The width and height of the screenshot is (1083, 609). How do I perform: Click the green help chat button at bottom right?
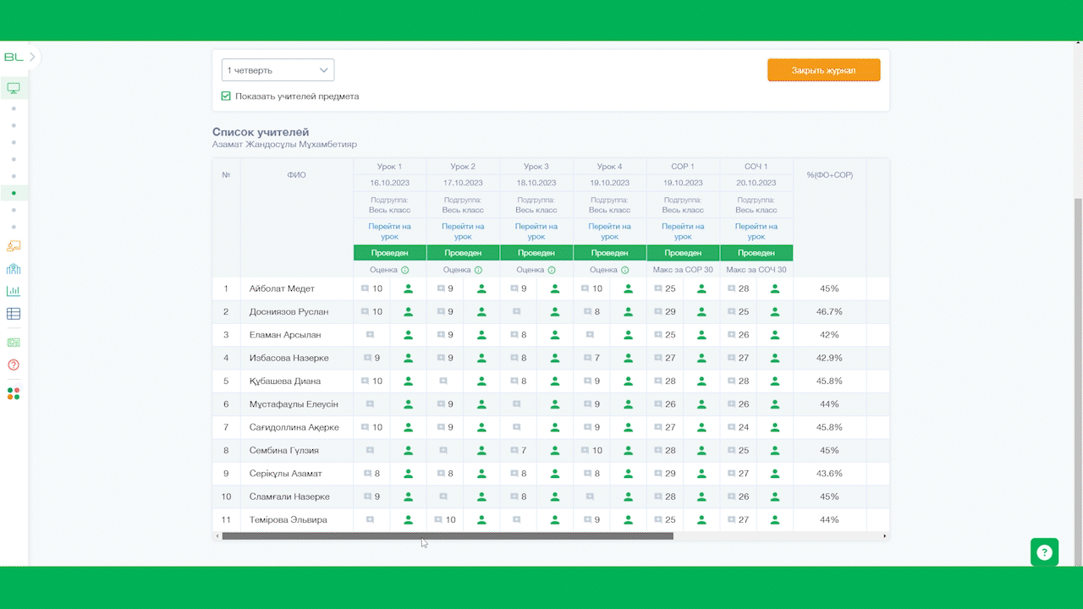click(x=1044, y=552)
